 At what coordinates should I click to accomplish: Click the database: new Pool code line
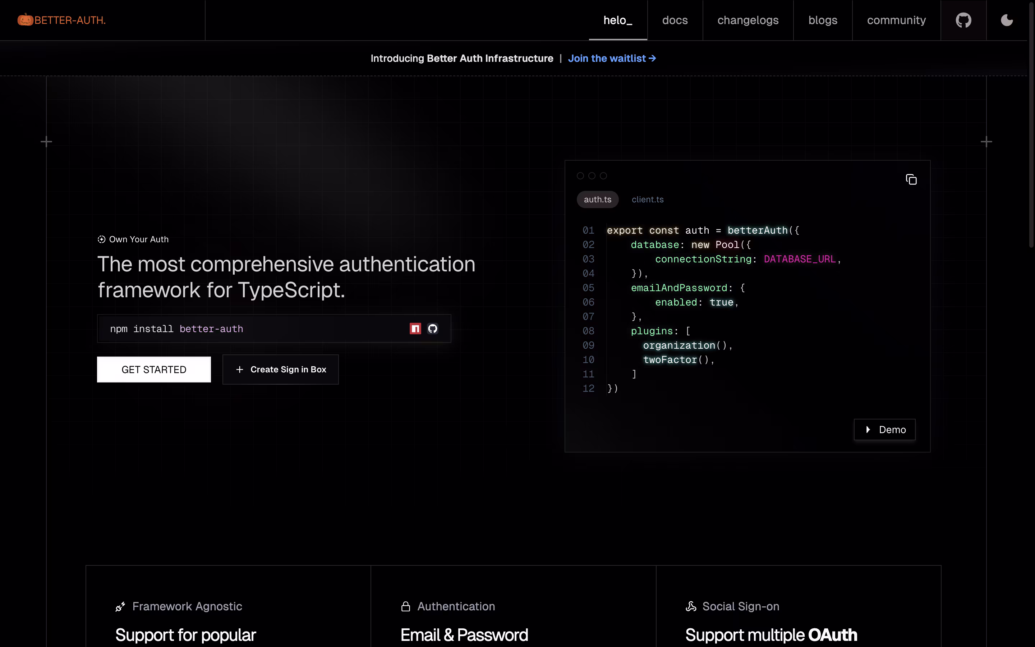[x=691, y=245]
